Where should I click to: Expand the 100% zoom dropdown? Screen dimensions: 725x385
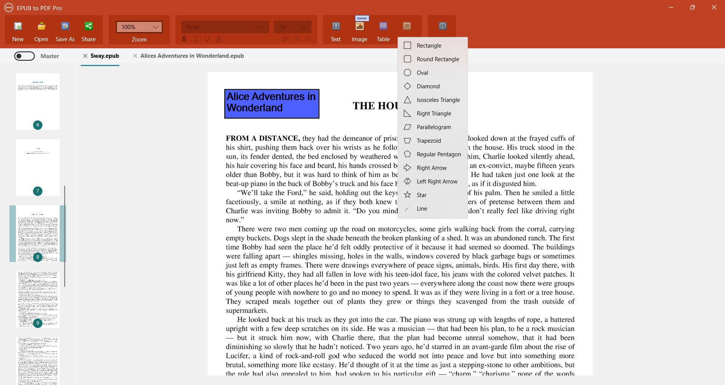(139, 27)
